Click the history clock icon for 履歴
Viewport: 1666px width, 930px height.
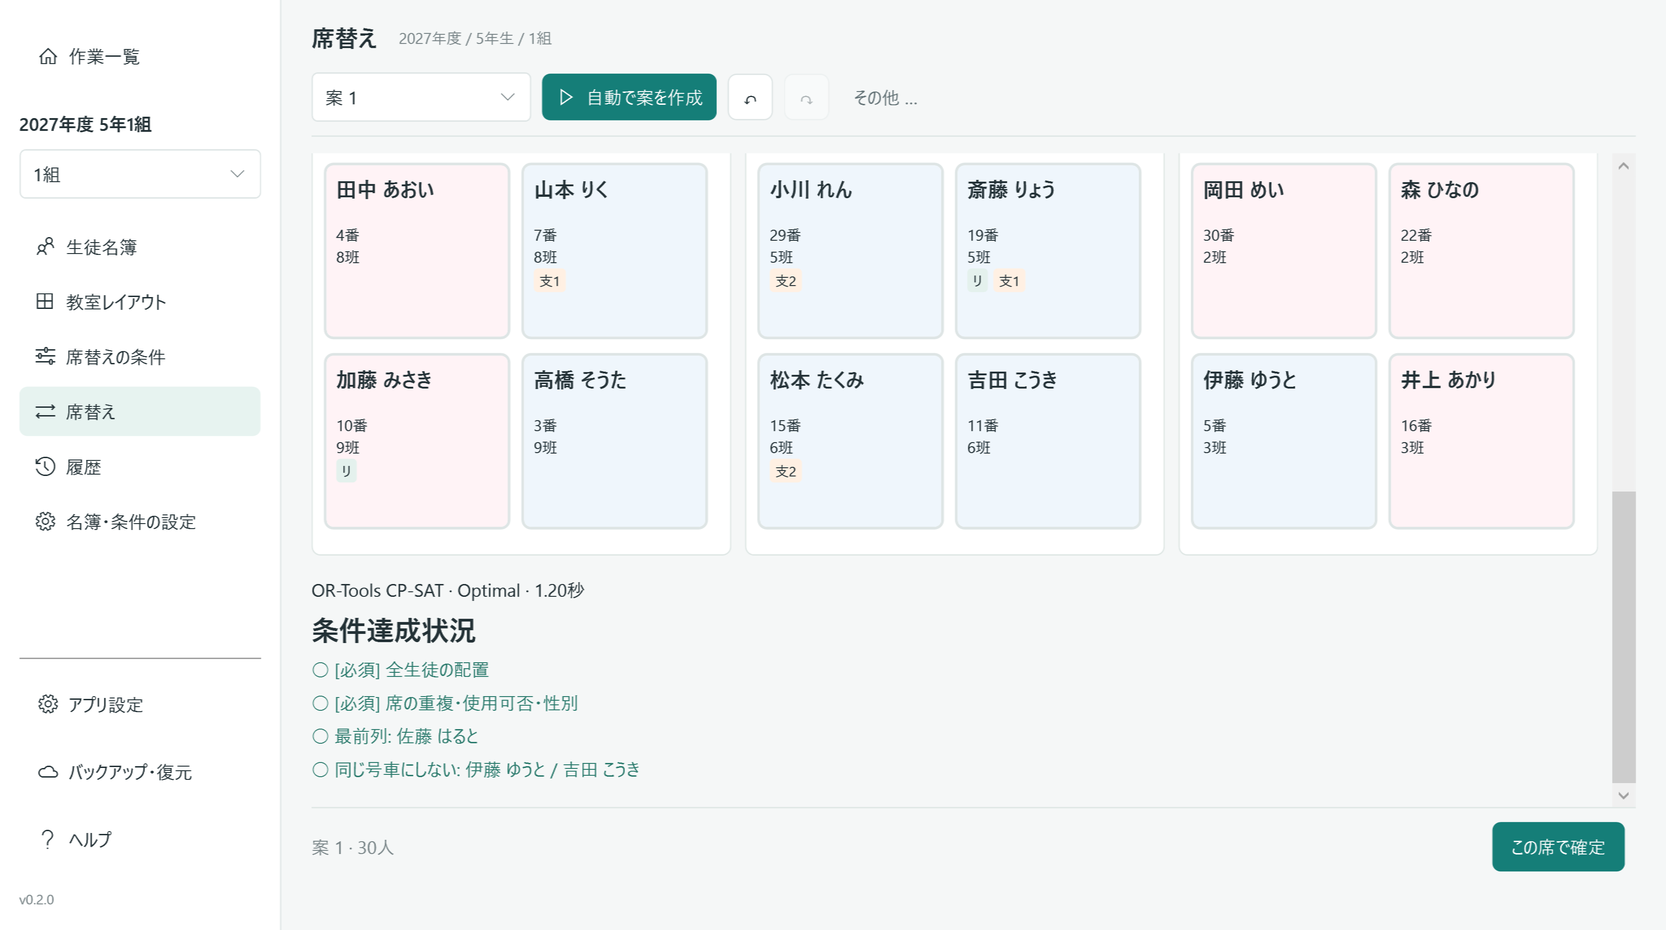(x=45, y=467)
